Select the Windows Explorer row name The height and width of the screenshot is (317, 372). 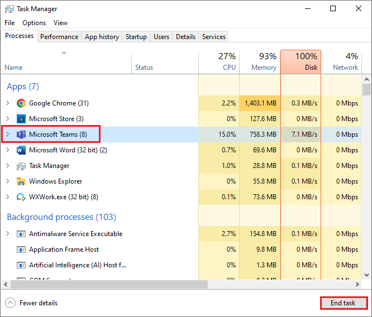pos(55,181)
